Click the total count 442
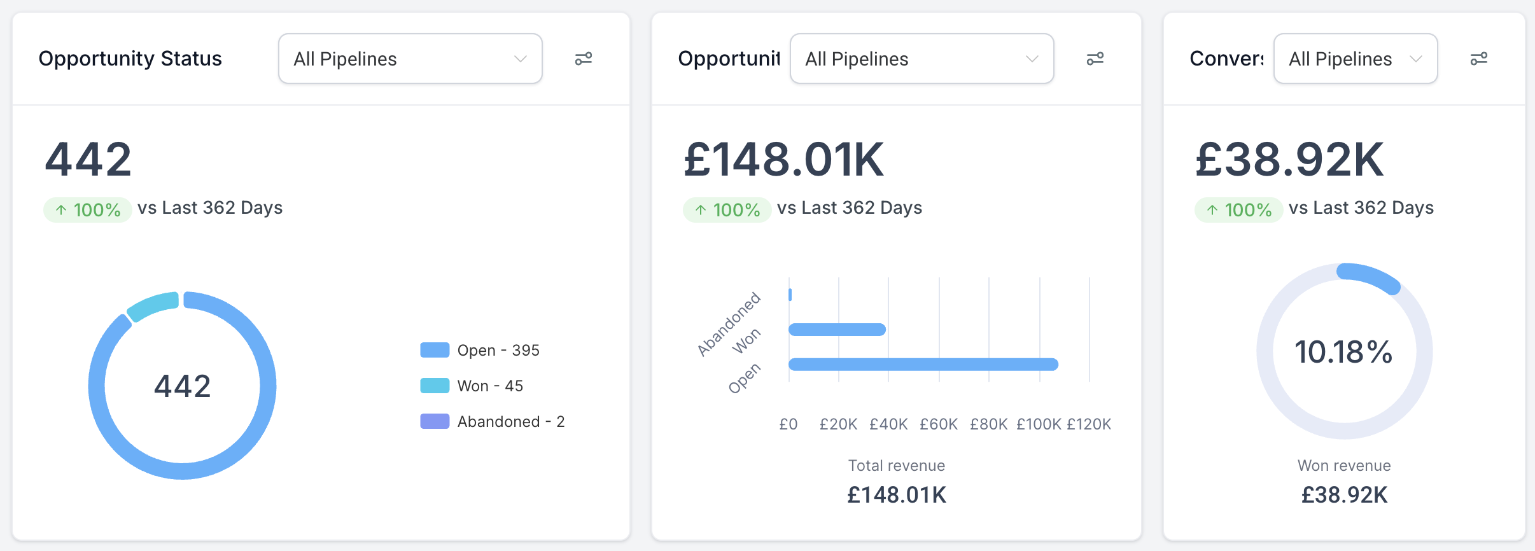 coord(89,159)
